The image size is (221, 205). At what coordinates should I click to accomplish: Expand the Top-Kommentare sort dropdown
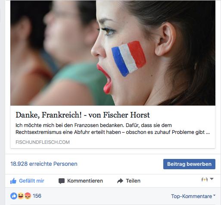[215, 196]
